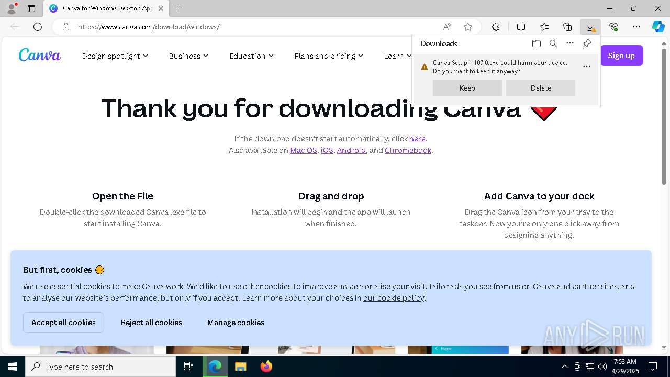
Task: Click the browser refresh icon
Action: point(38,27)
